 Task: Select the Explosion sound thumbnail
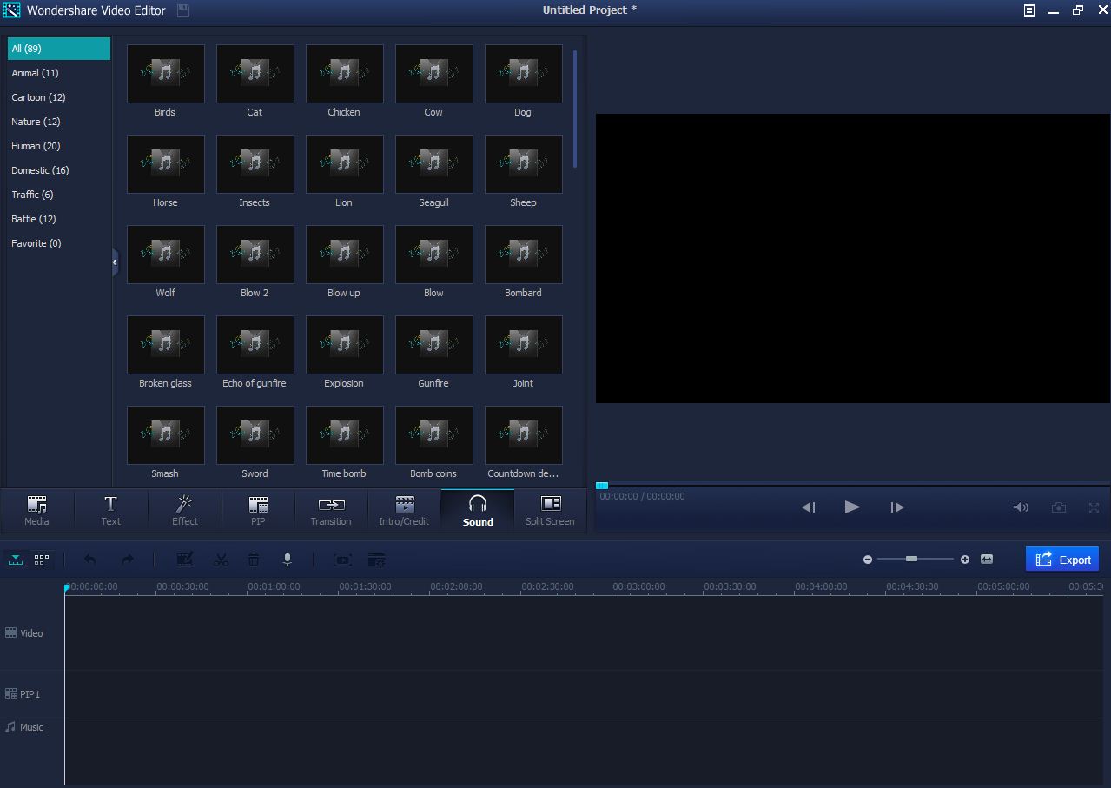click(344, 344)
